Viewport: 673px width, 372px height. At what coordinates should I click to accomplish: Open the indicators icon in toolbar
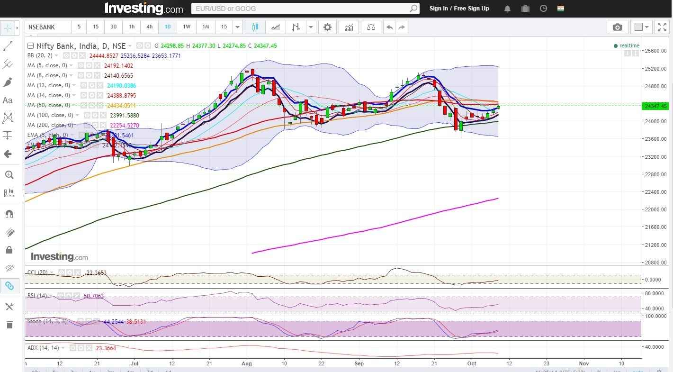349,27
